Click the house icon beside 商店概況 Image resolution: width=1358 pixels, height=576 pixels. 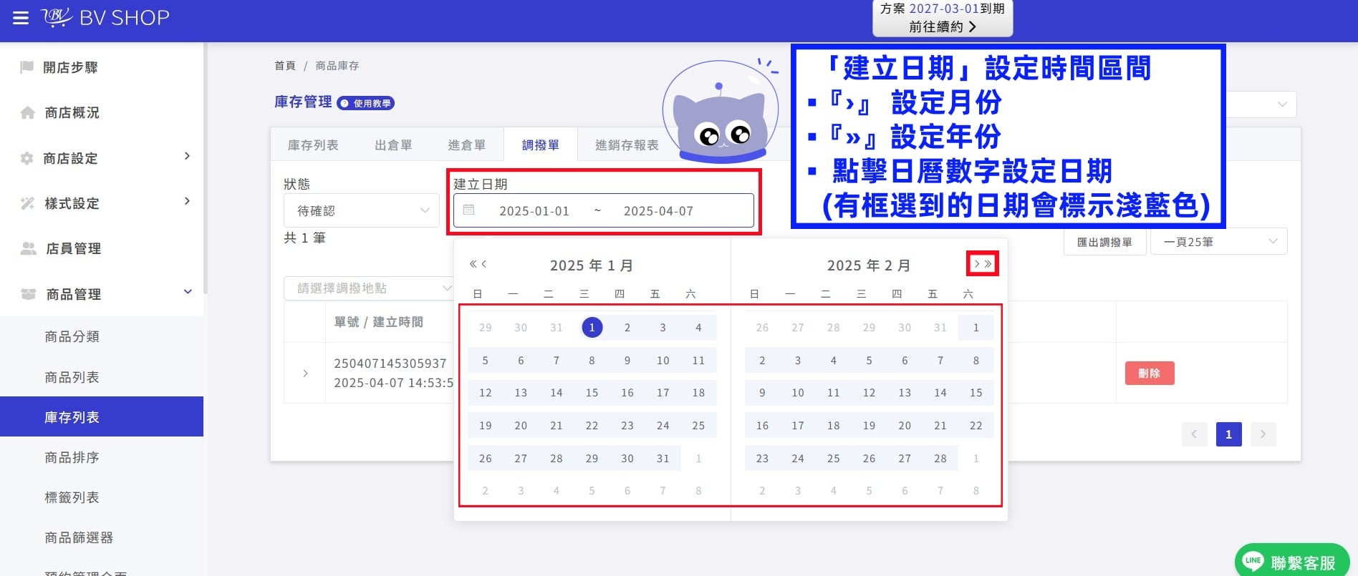27,112
